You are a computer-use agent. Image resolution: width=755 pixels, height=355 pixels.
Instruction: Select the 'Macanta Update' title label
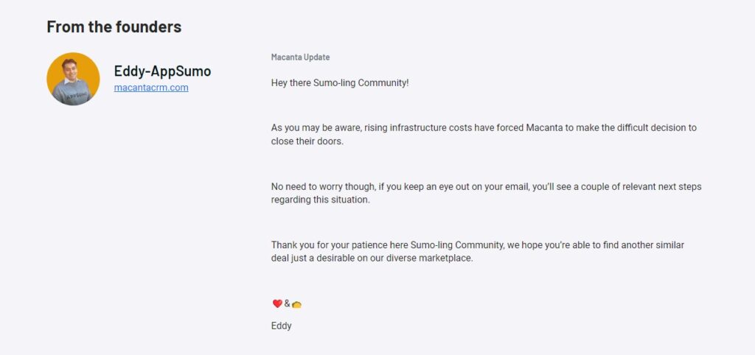(301, 57)
